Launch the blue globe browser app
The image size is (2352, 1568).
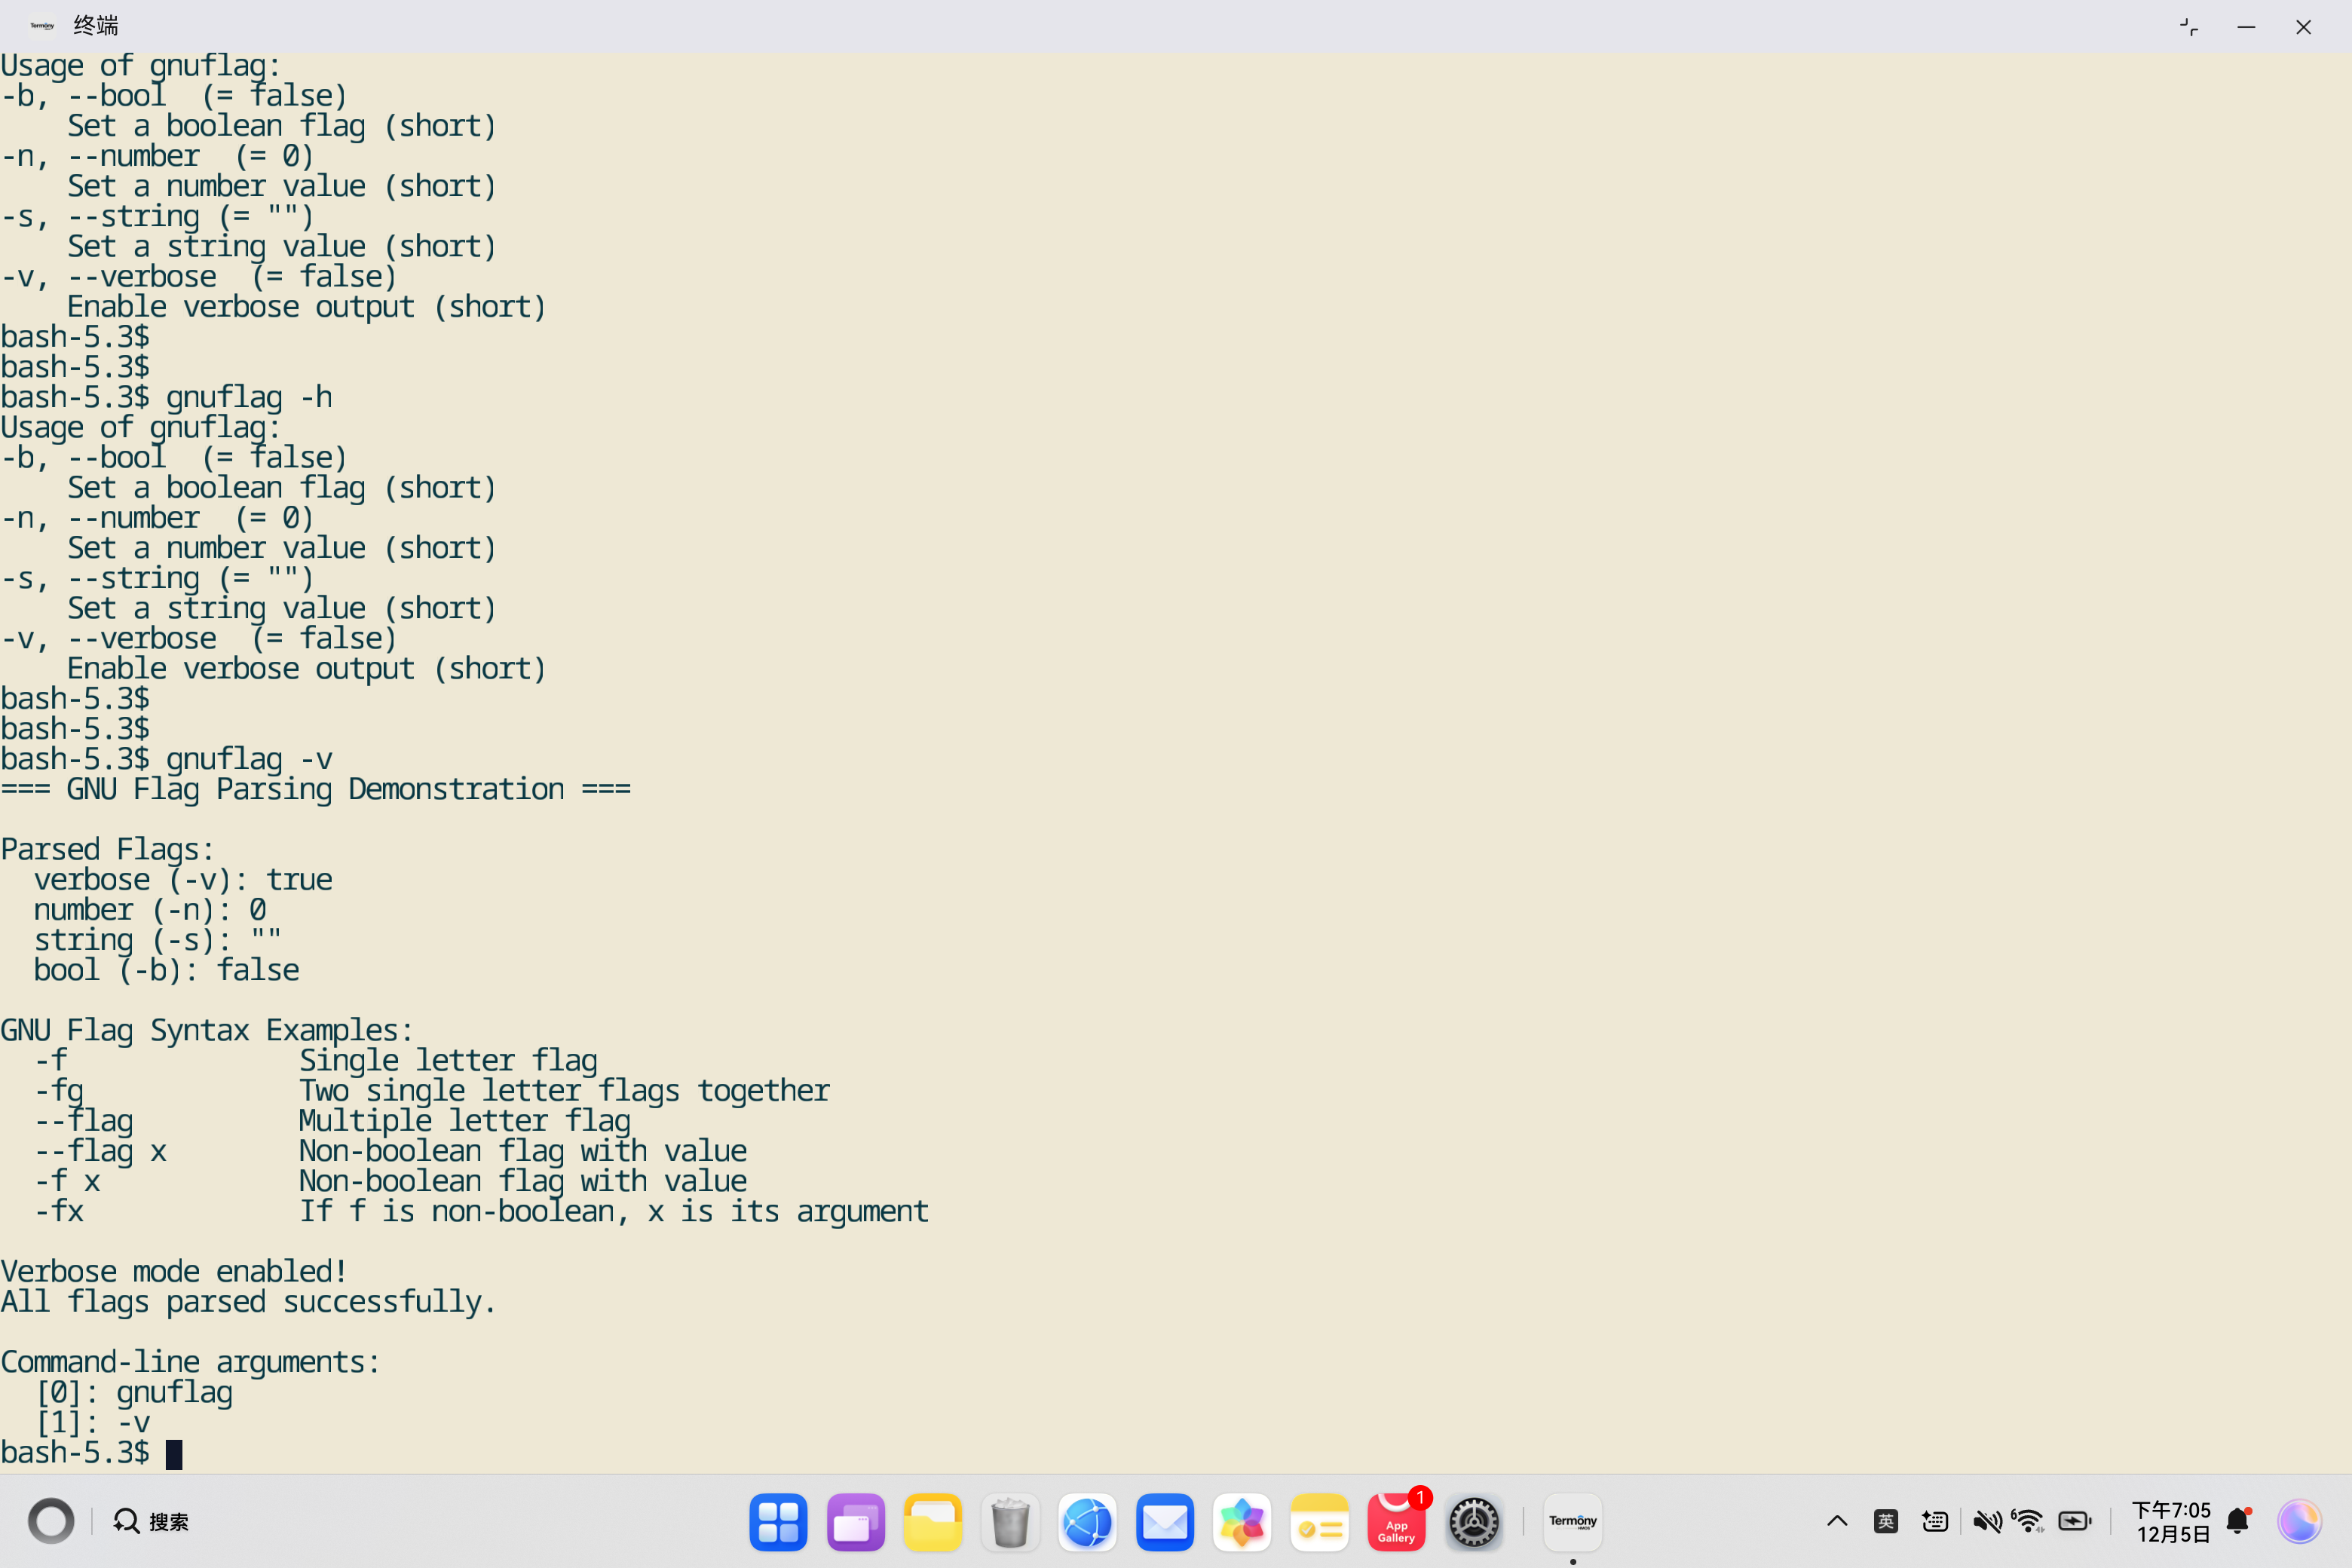(1087, 1522)
